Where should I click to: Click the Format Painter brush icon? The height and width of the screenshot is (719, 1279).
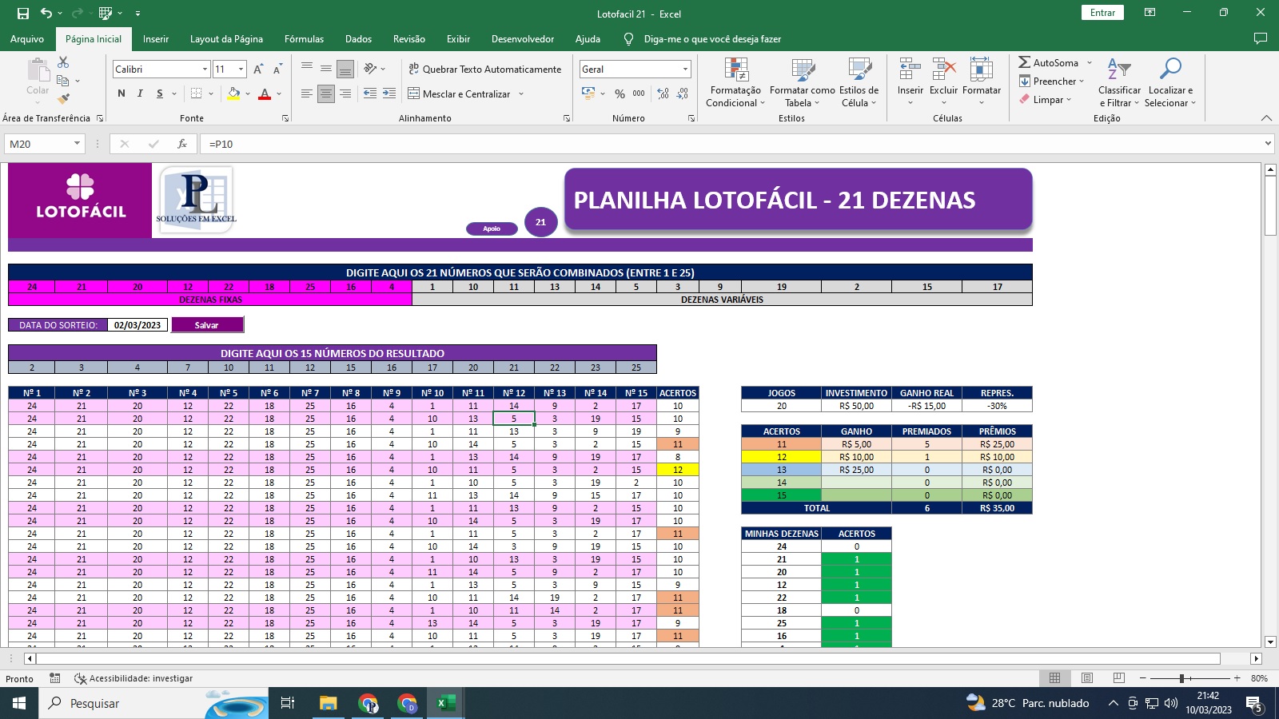[63, 99]
